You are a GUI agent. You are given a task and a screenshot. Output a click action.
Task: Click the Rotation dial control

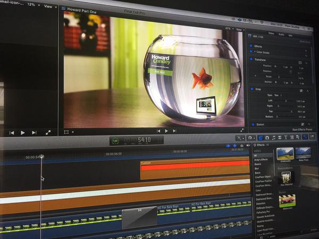pyautogui.click(x=291, y=72)
